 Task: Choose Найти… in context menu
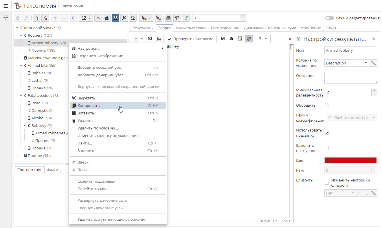point(118,143)
